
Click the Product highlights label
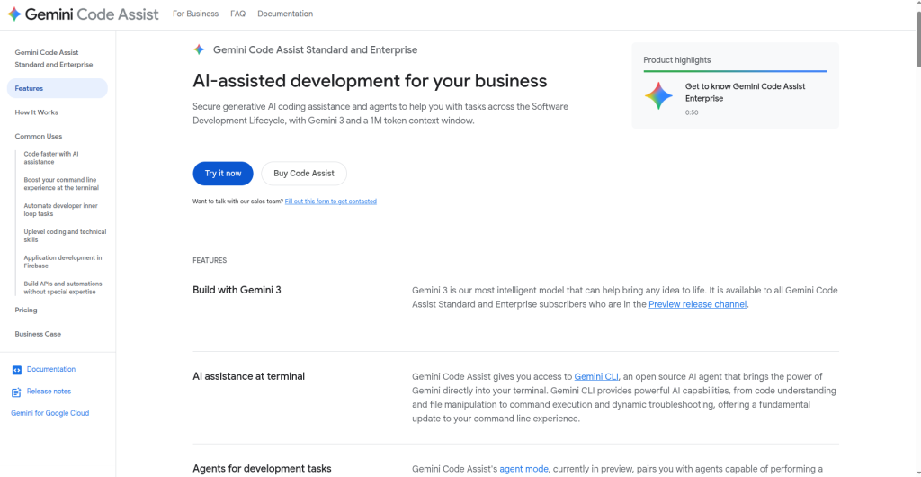pos(676,60)
